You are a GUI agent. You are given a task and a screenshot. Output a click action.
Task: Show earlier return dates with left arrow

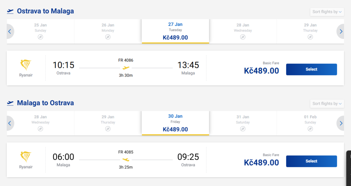[10, 123]
